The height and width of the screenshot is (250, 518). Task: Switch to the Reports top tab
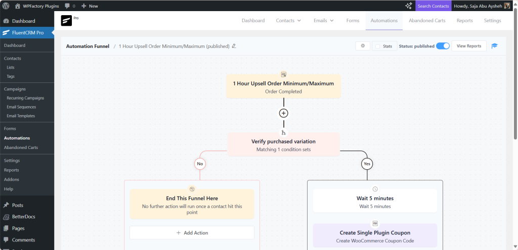point(464,20)
